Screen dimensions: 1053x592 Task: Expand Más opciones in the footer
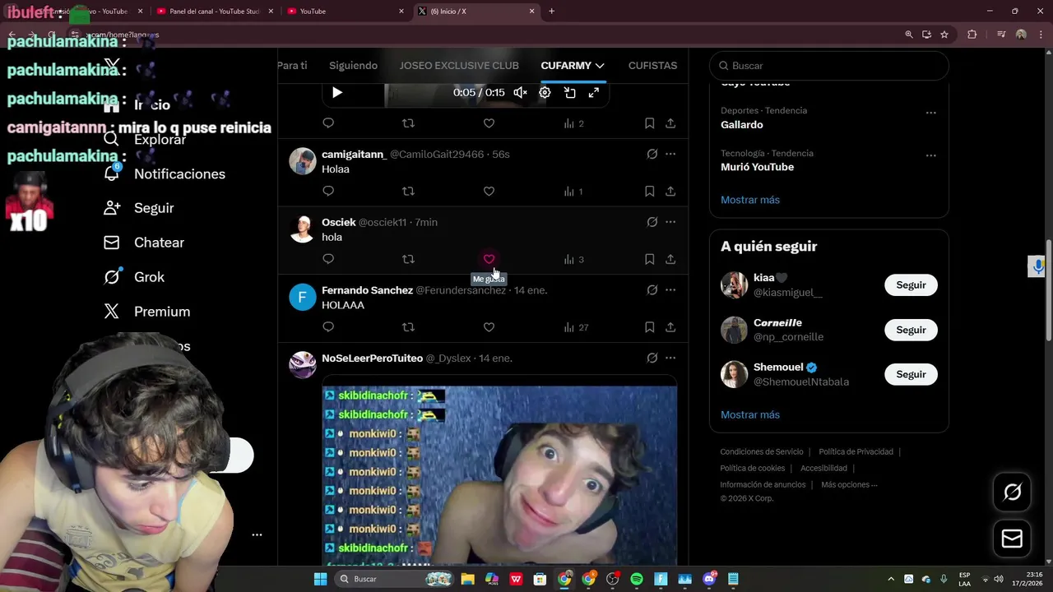[849, 485]
